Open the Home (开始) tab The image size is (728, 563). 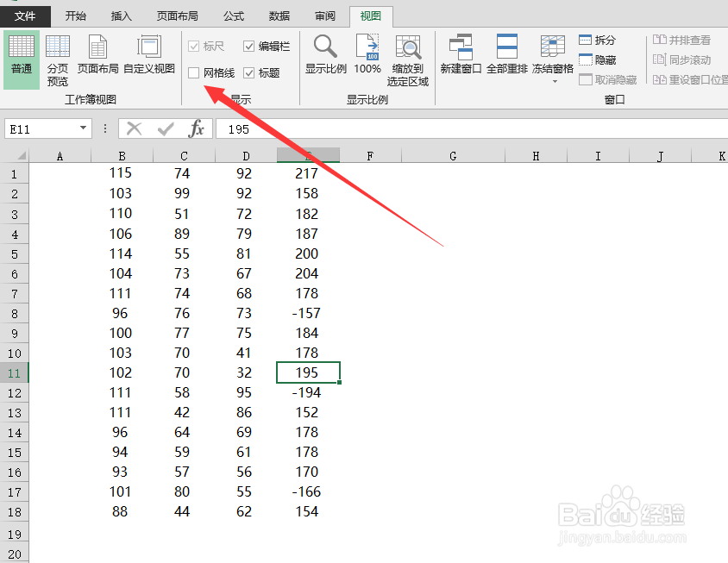(76, 16)
